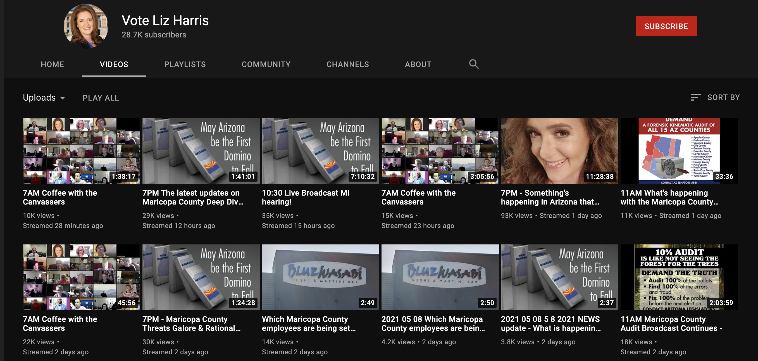
Task: Open '10:30 Live Broadcast MI hearing!' title
Action: point(306,197)
